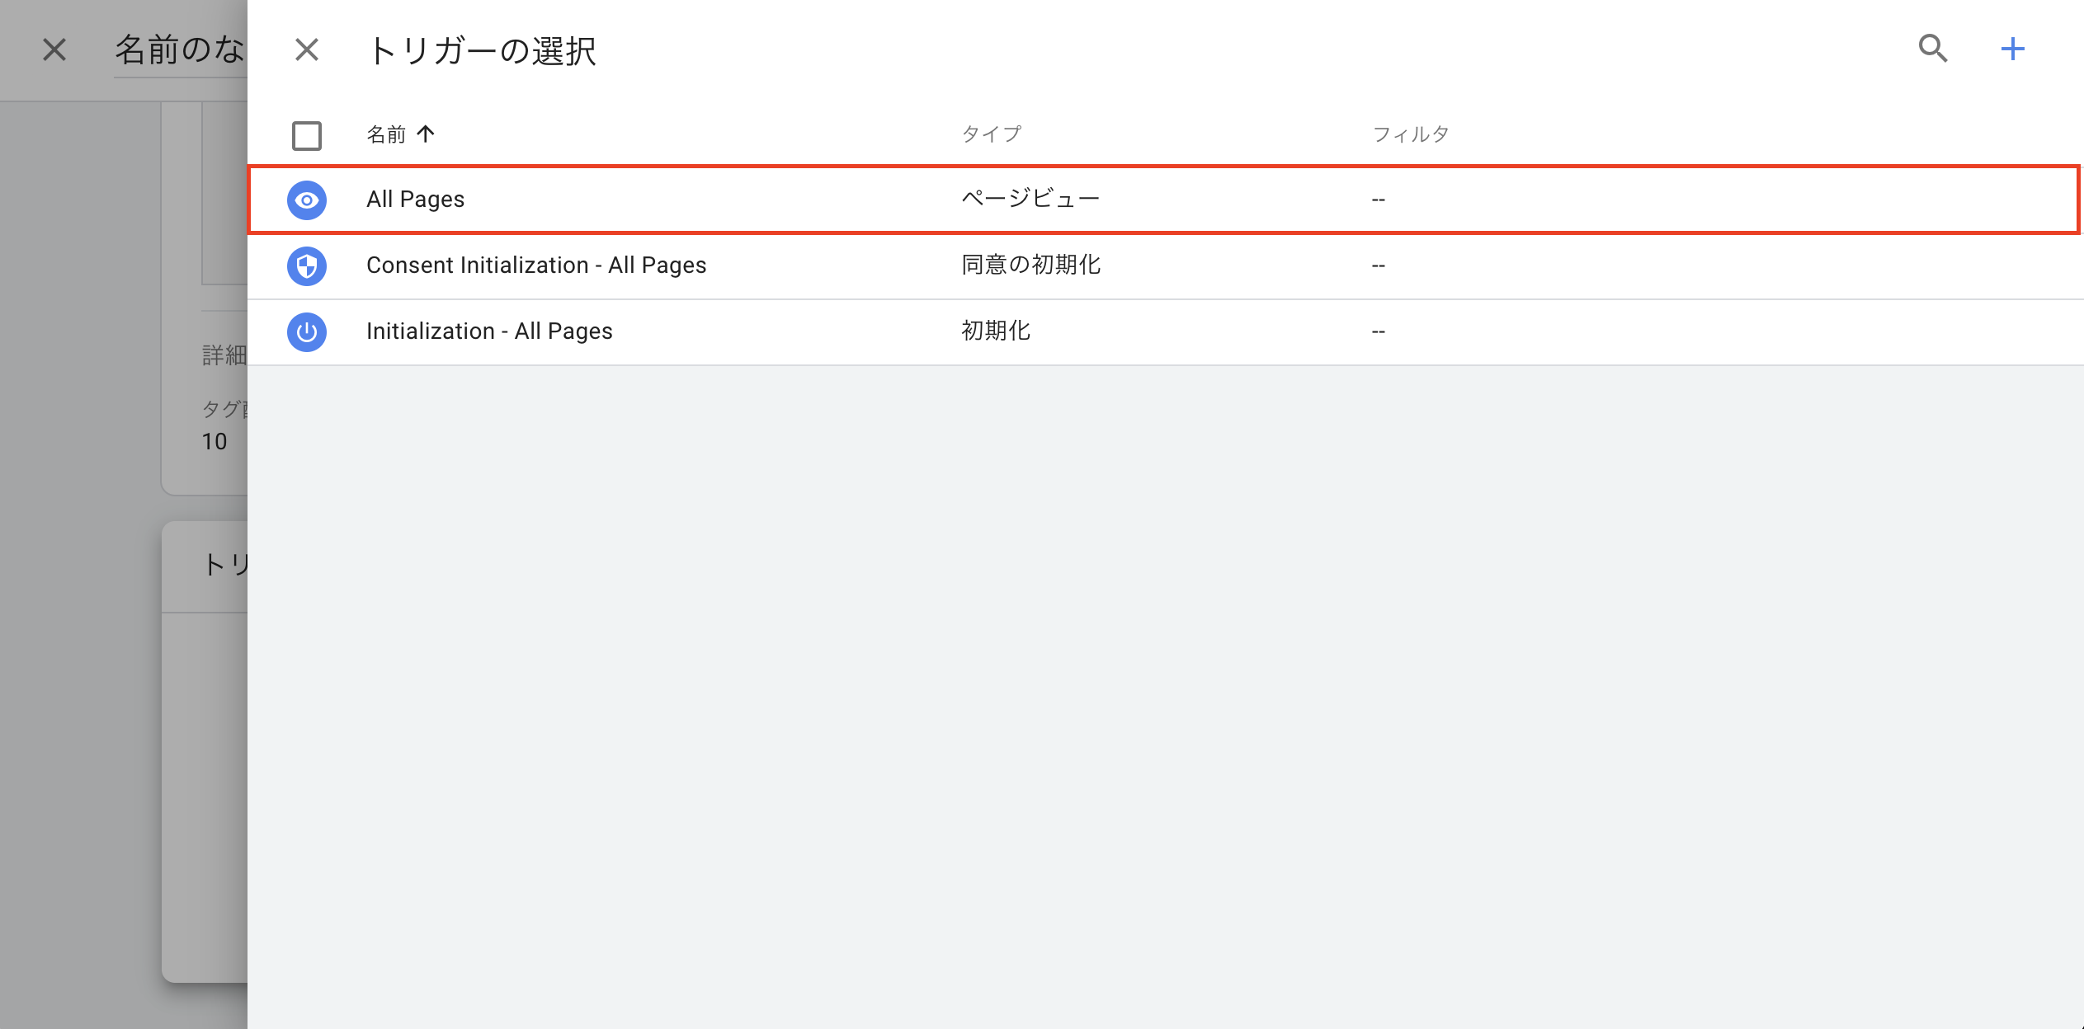
Task: Tick the select-all checkbox in table header
Action: (307, 135)
